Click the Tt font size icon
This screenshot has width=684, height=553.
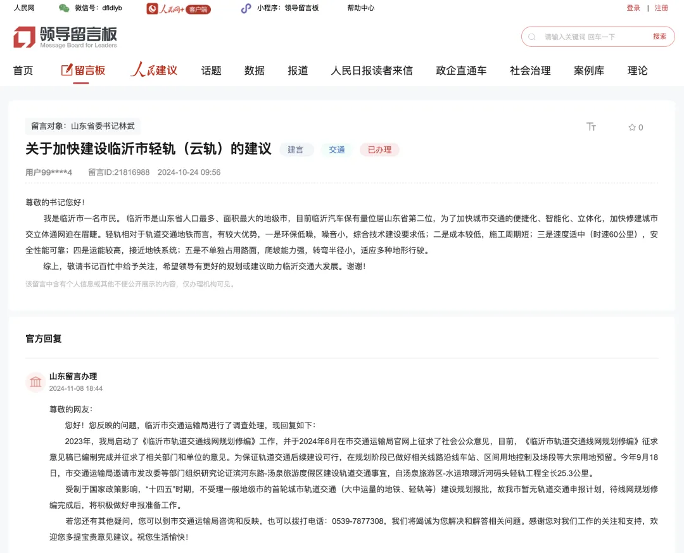591,127
